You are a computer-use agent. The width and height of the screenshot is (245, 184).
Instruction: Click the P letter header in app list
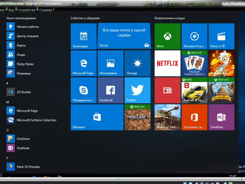[x=7, y=158]
